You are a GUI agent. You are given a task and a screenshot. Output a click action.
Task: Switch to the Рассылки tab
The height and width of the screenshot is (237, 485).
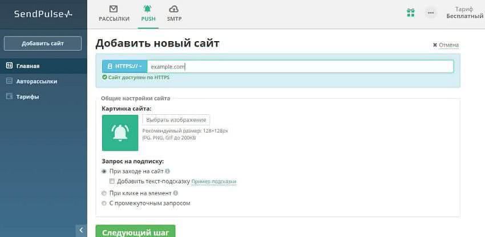click(x=114, y=13)
